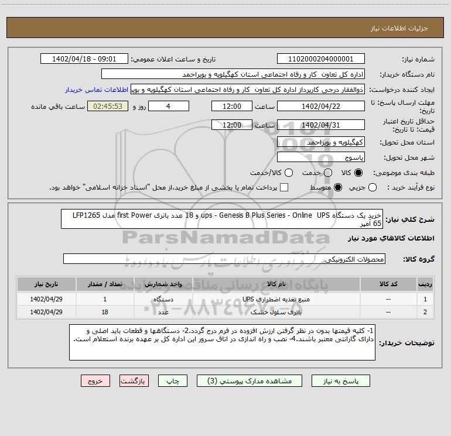Image resolution: width=451 pixels, height=436 pixels.
Task: Click the عدد unit cell in row 2
Action: click(163, 312)
